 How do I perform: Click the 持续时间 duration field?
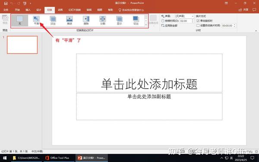tap(185, 21)
